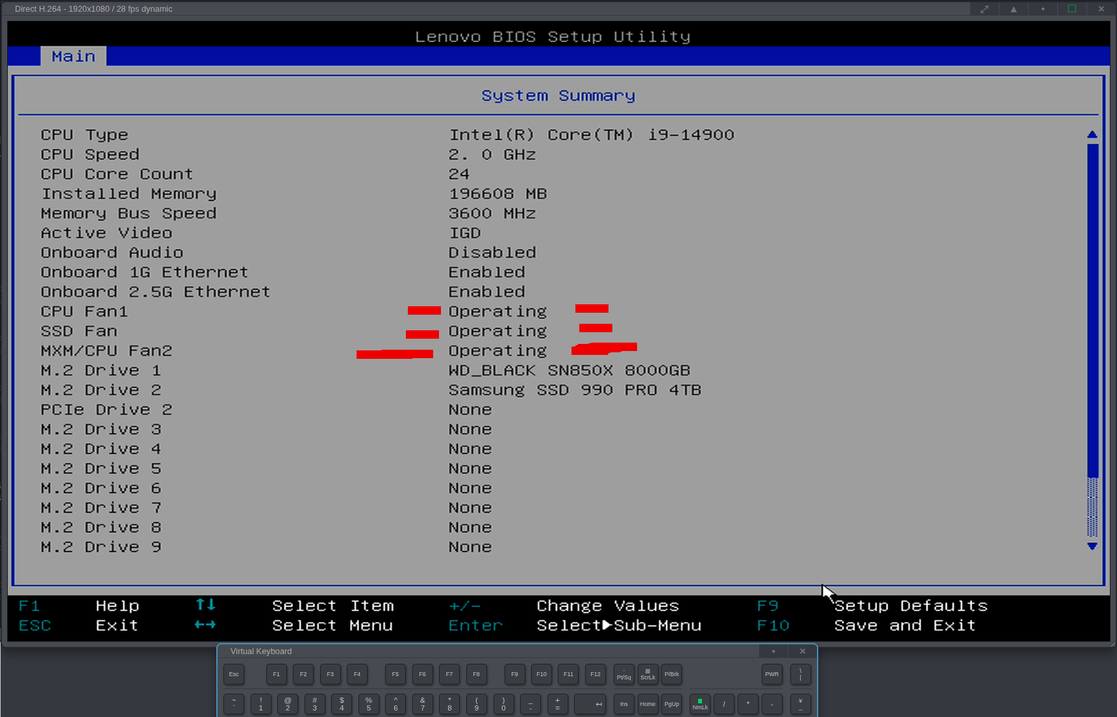Screen dimensions: 1117x717
Task: Click the dot icon on Virtual Keyboard title bar
Action: pos(773,651)
